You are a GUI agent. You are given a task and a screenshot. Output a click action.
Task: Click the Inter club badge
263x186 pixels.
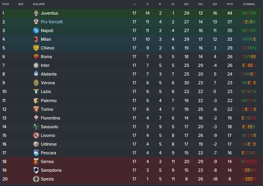pos(36,65)
